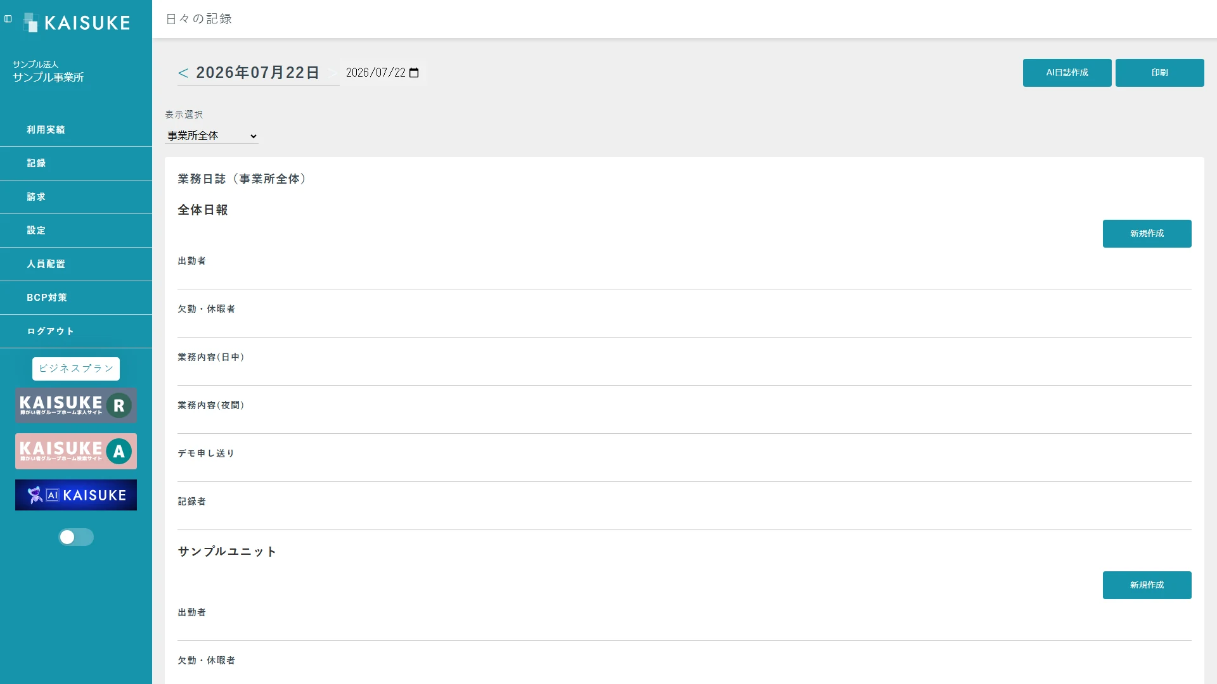
Task: Open the 利用実績 menu item
Action: pos(76,130)
